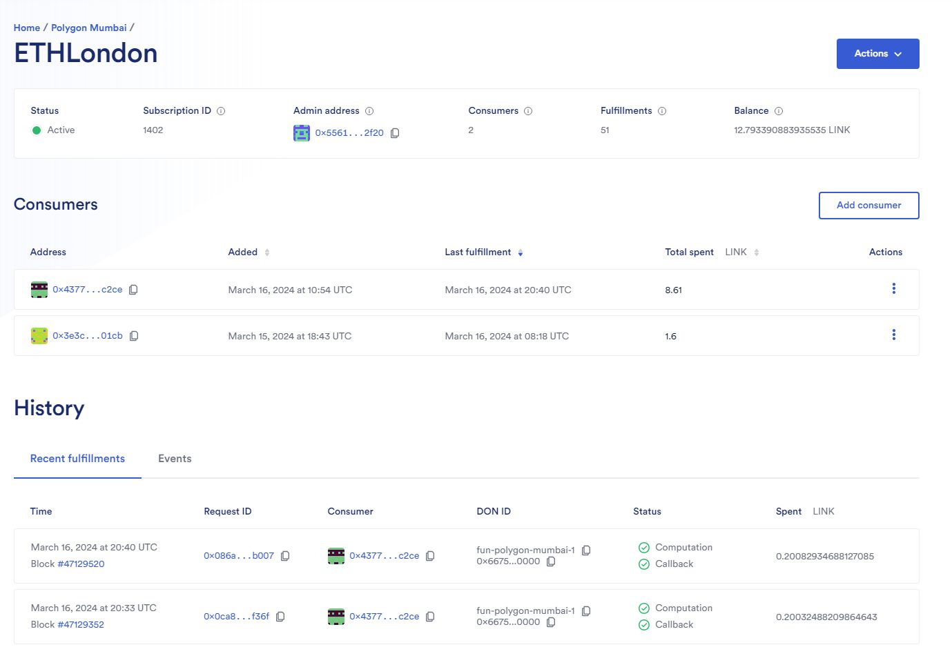Viewport: 952px width, 647px height.
Task: Click identicon of consumer 0x4377...c2ce in Consumers table
Action: (39, 290)
